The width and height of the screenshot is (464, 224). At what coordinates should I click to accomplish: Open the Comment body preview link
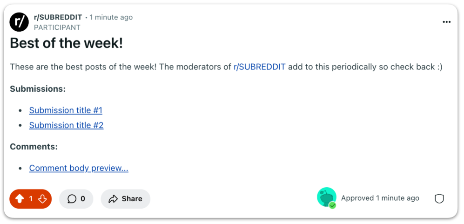(x=79, y=168)
